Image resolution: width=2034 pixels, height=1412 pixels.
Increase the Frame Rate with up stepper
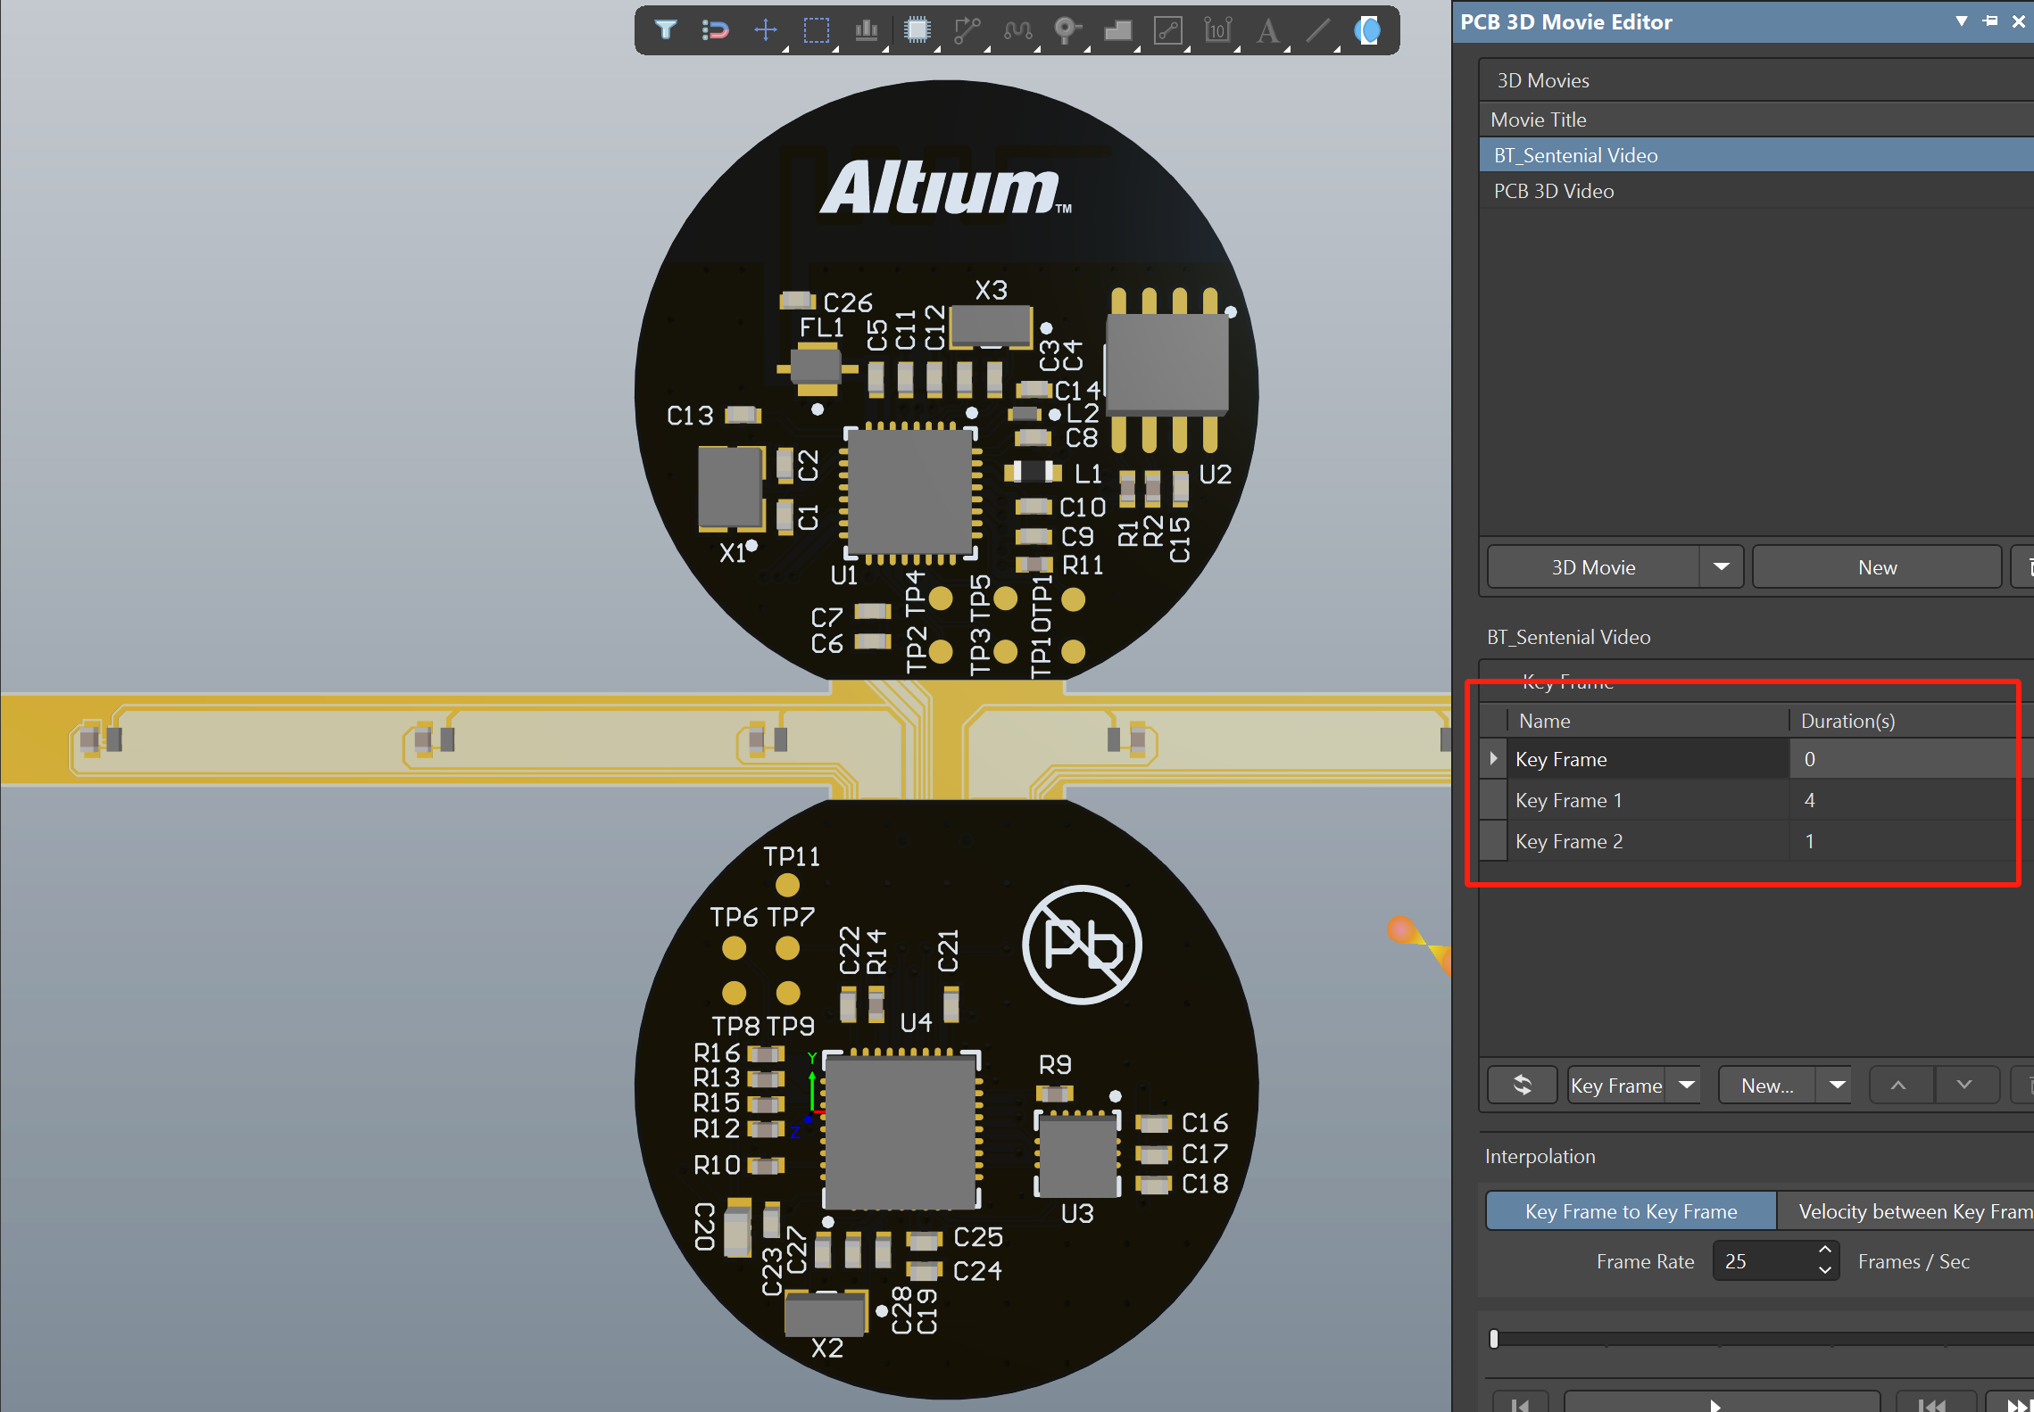[1825, 1251]
